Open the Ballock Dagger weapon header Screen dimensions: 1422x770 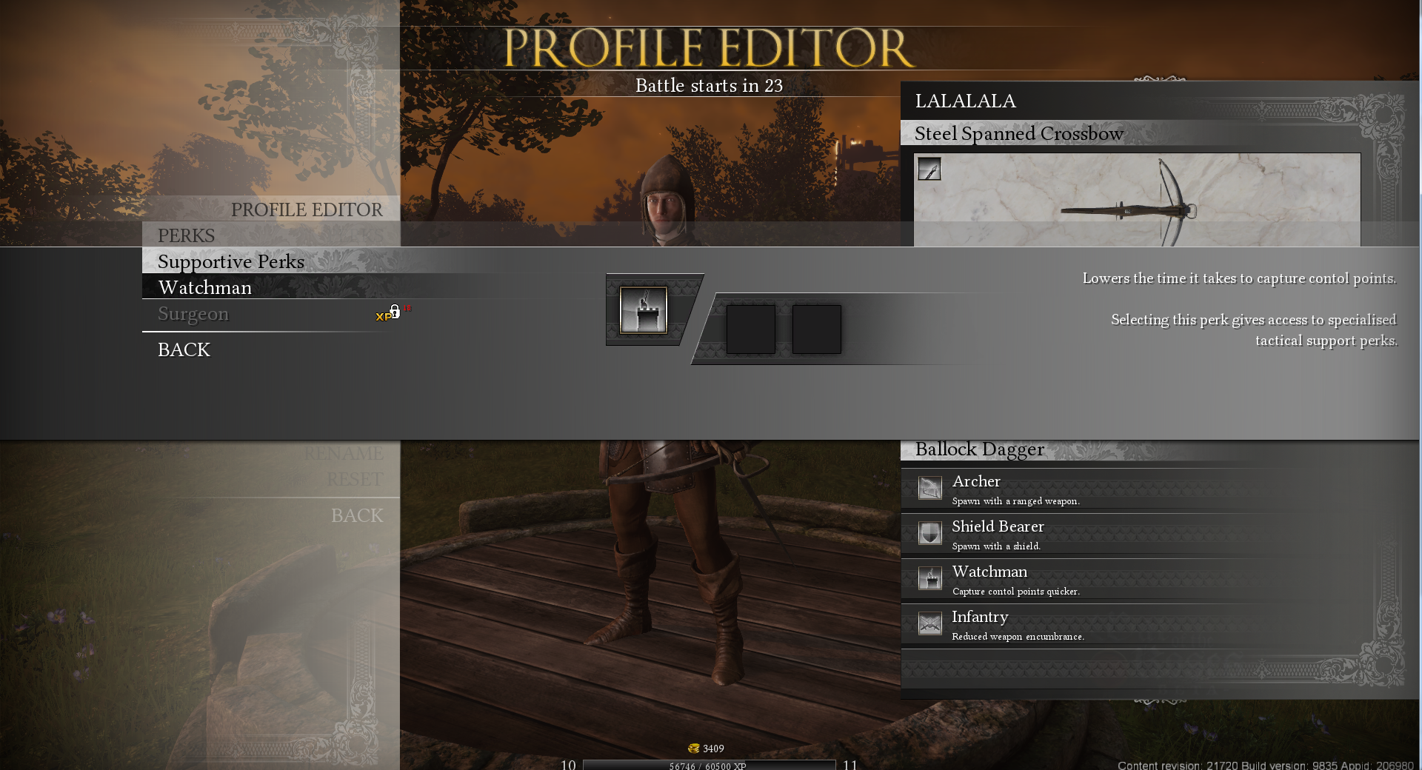[x=979, y=449]
